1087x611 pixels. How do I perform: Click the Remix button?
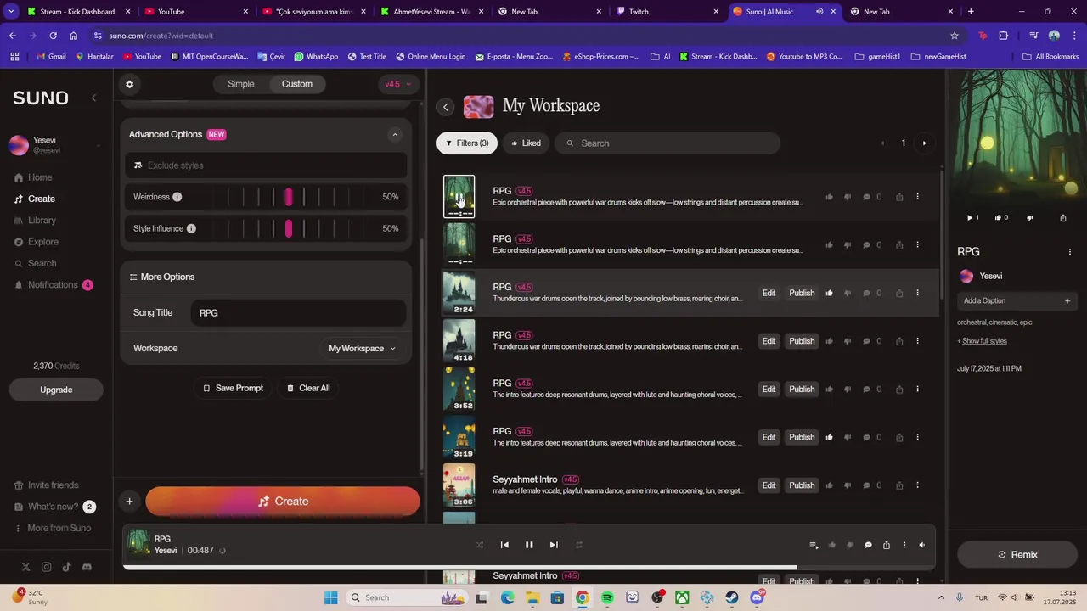[x=1017, y=554]
